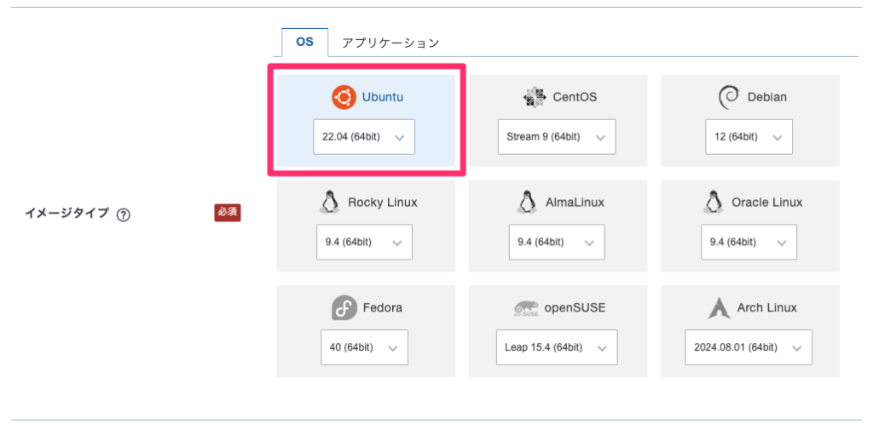Switch to the アプリケーション tab
873x429 pixels.
(x=390, y=43)
